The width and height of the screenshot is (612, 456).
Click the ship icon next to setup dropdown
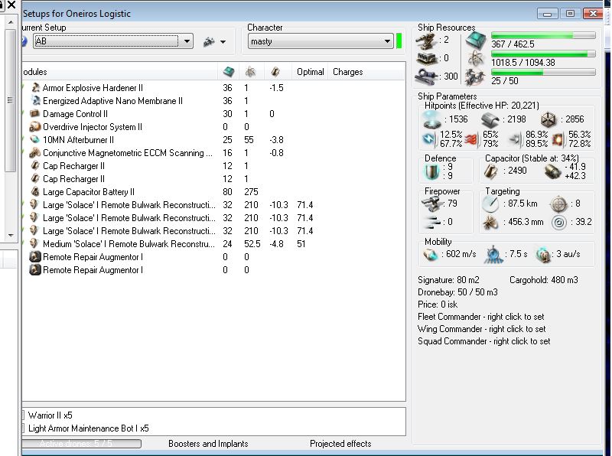tap(209, 41)
